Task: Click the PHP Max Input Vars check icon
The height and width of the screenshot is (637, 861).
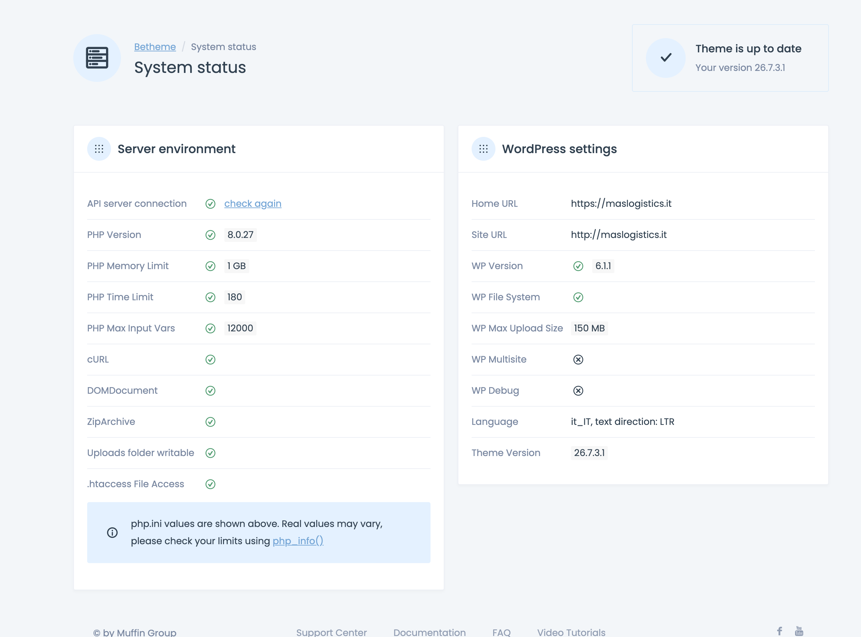Action: [210, 328]
